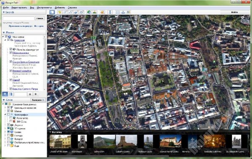Collapse the Primary Database tree node
The height and width of the screenshot is (159, 252).
click(x=3, y=104)
